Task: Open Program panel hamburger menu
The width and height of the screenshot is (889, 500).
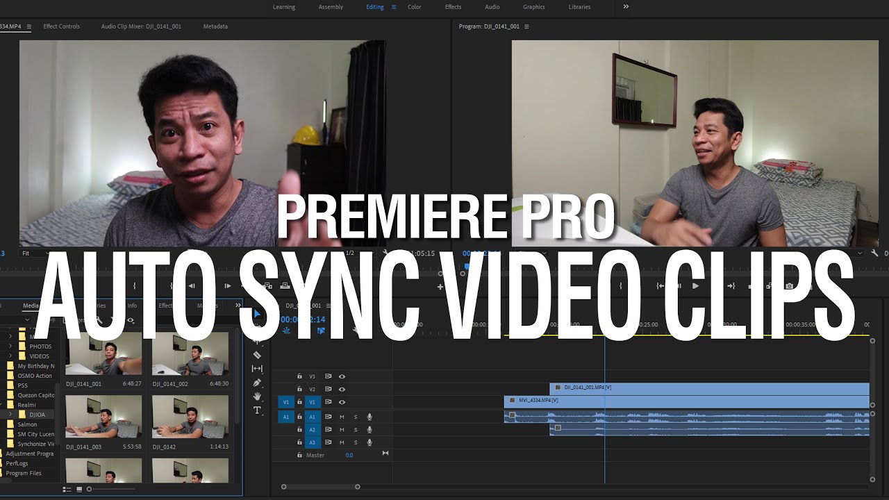Action: point(526,26)
